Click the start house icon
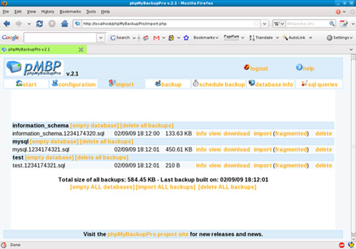 point(19,83)
